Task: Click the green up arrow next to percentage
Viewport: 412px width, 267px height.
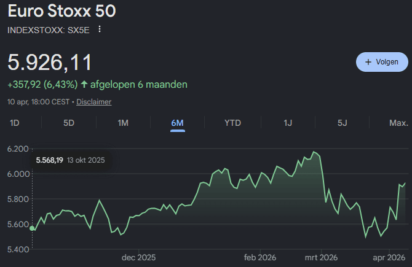Action: (x=84, y=84)
